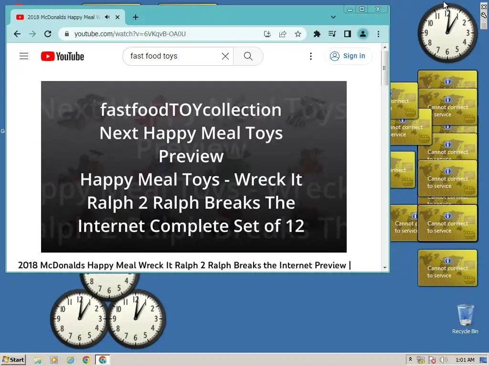Go to YouTube home via logo
This screenshot has width=489, height=366.
[x=63, y=56]
